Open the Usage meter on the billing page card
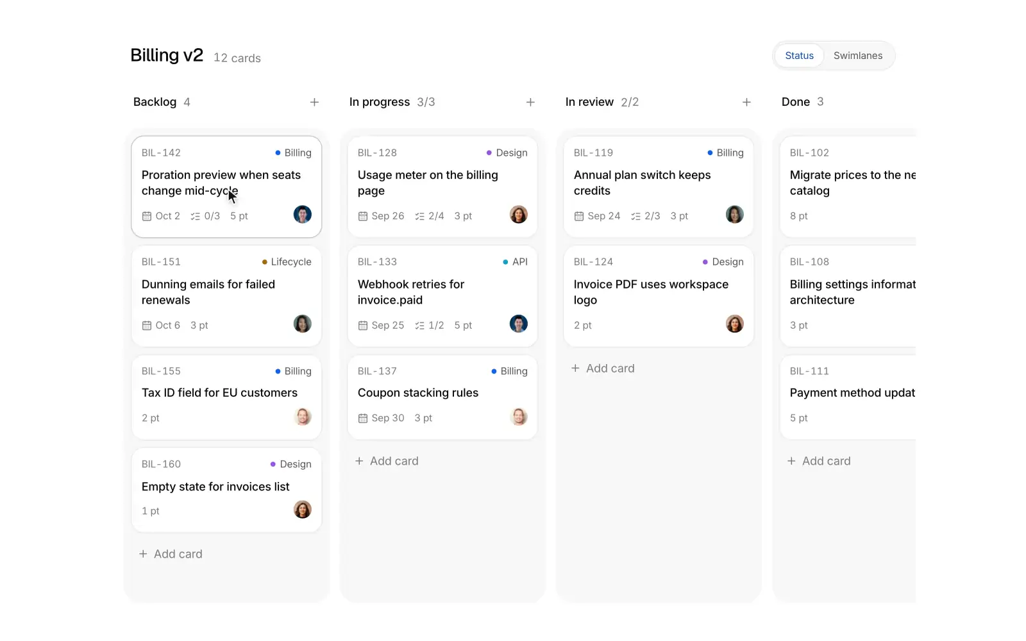This screenshot has width=1026, height=641. click(442, 187)
